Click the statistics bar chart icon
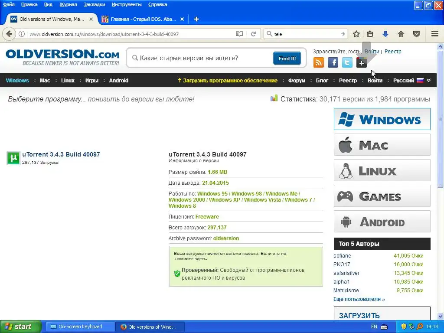Viewport: 444px width, 333px height. click(274, 98)
